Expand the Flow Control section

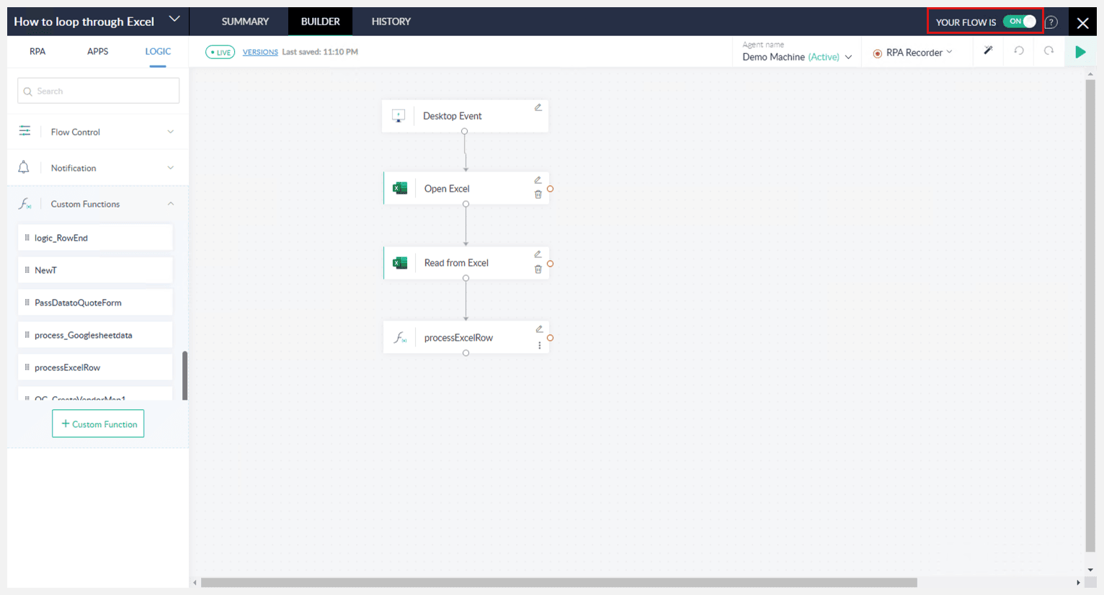coord(171,132)
